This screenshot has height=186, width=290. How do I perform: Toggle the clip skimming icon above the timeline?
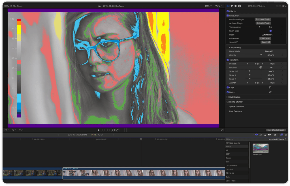point(257,135)
